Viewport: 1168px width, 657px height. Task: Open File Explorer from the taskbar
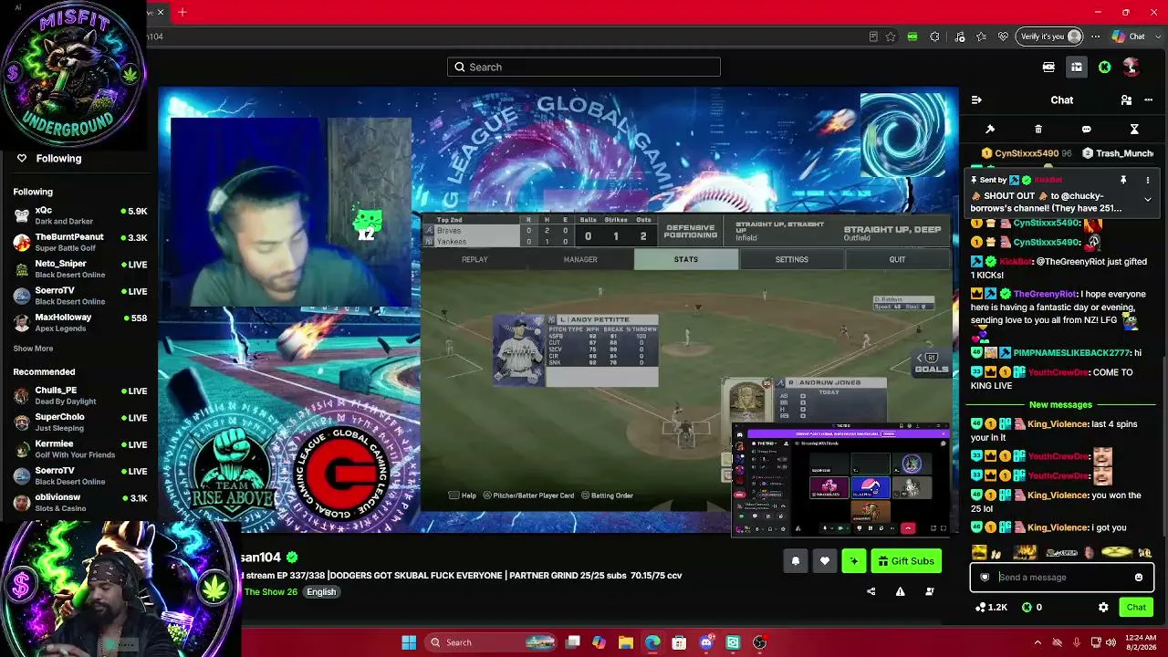(x=626, y=642)
